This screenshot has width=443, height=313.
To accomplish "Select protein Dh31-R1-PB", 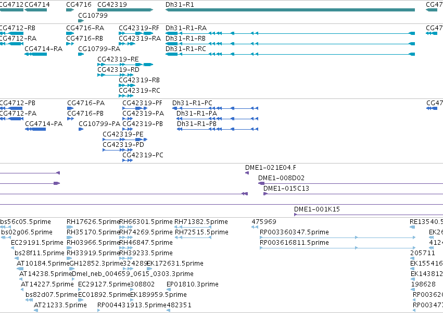I will coord(218,130).
